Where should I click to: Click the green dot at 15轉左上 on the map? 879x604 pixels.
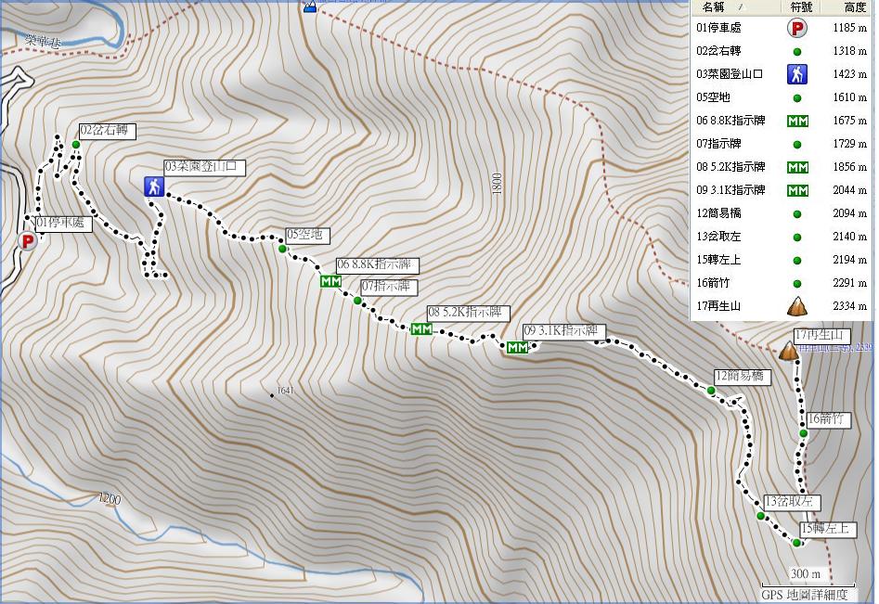coord(796,543)
